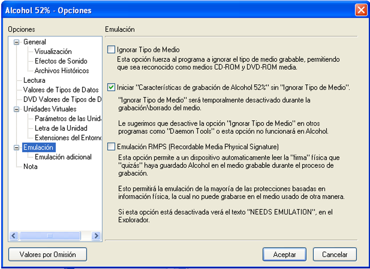Open Efectos de Sonido settings
Viewport: 370px width, 269px height.
[61, 61]
